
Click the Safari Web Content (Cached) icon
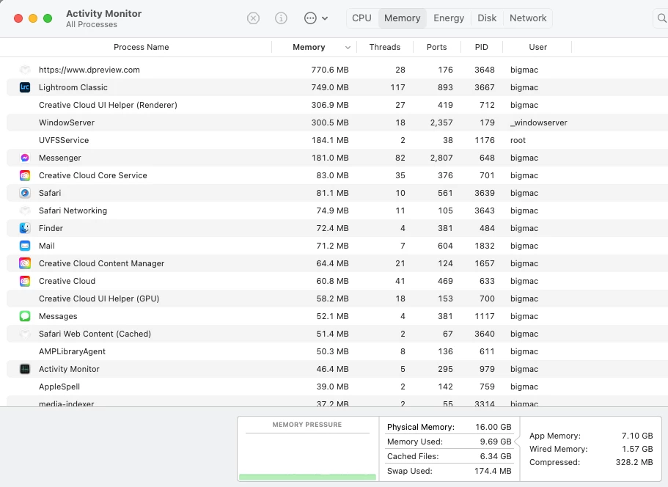[25, 334]
